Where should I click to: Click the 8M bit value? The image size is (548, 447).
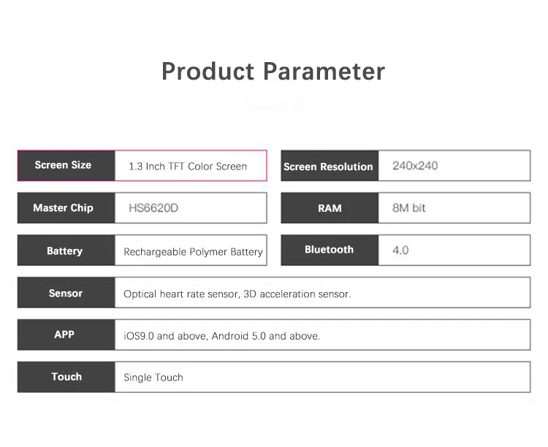409,208
